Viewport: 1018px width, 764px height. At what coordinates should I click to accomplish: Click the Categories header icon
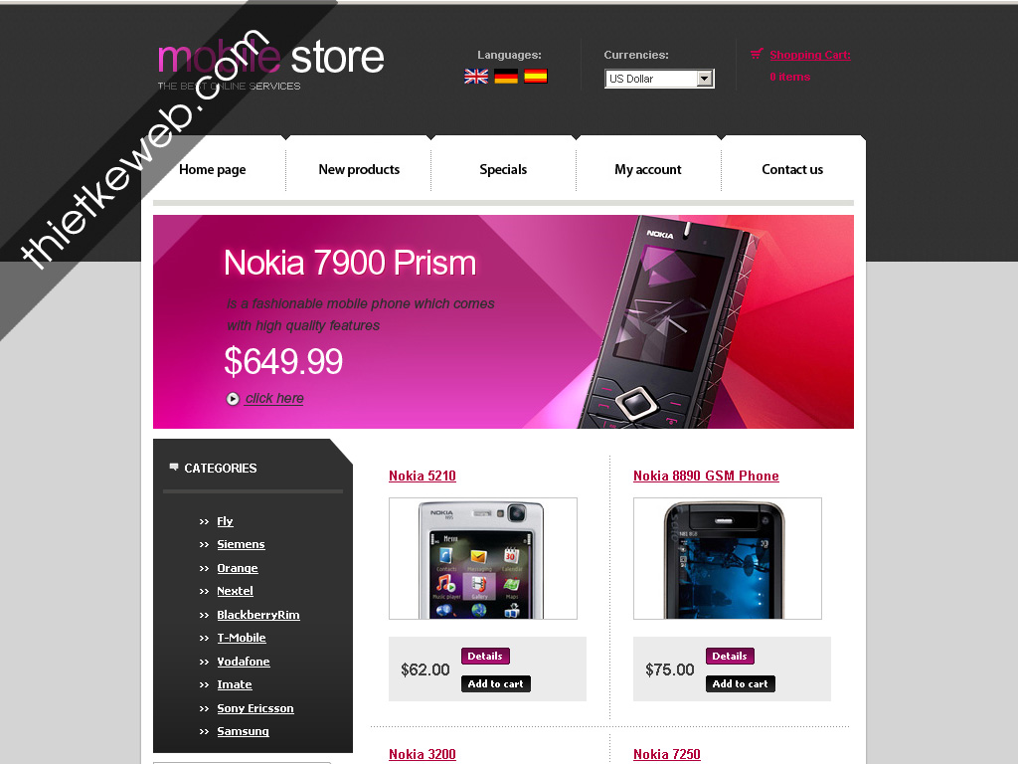coord(173,468)
